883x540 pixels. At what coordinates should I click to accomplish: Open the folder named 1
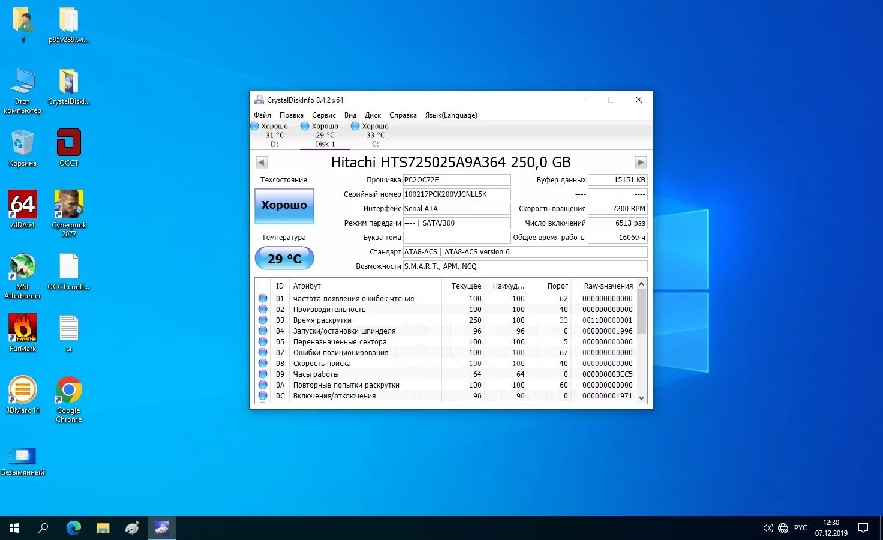(23, 24)
